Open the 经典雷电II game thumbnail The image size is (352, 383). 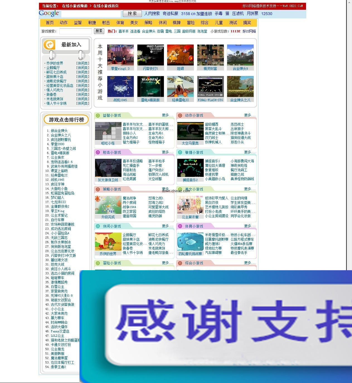(180, 86)
